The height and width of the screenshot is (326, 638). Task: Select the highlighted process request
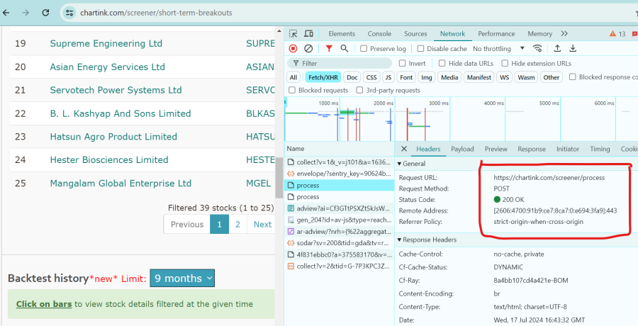tap(340, 186)
